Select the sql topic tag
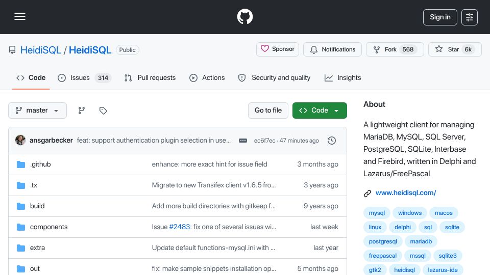The height and width of the screenshot is (275, 490). coord(428,227)
